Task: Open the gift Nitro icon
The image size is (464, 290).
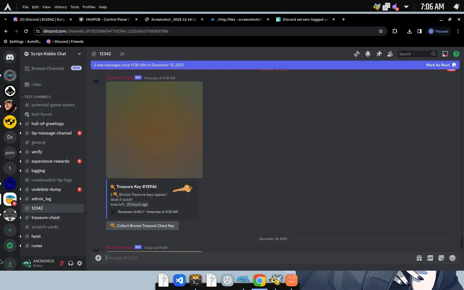Action: pyautogui.click(x=419, y=258)
